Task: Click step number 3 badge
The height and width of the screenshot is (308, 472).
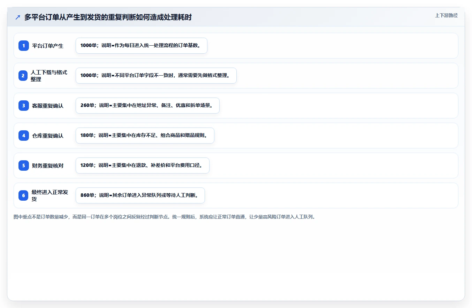Action: coord(24,106)
